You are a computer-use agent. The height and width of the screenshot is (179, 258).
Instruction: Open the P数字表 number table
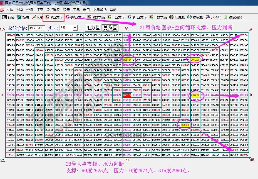[x=95, y=16]
